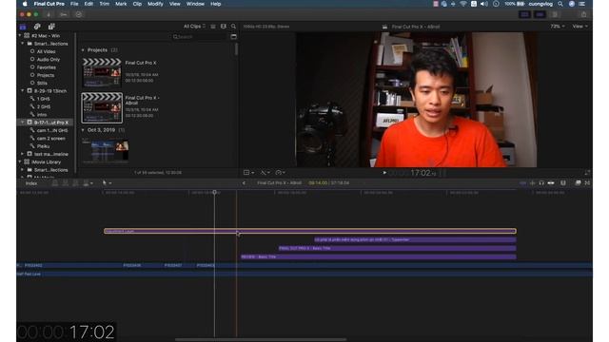This screenshot has height=342, width=609.
Task: Toggle the filter window icon by search
Action: click(x=233, y=36)
